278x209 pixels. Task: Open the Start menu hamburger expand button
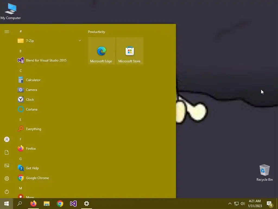pyautogui.click(x=7, y=32)
